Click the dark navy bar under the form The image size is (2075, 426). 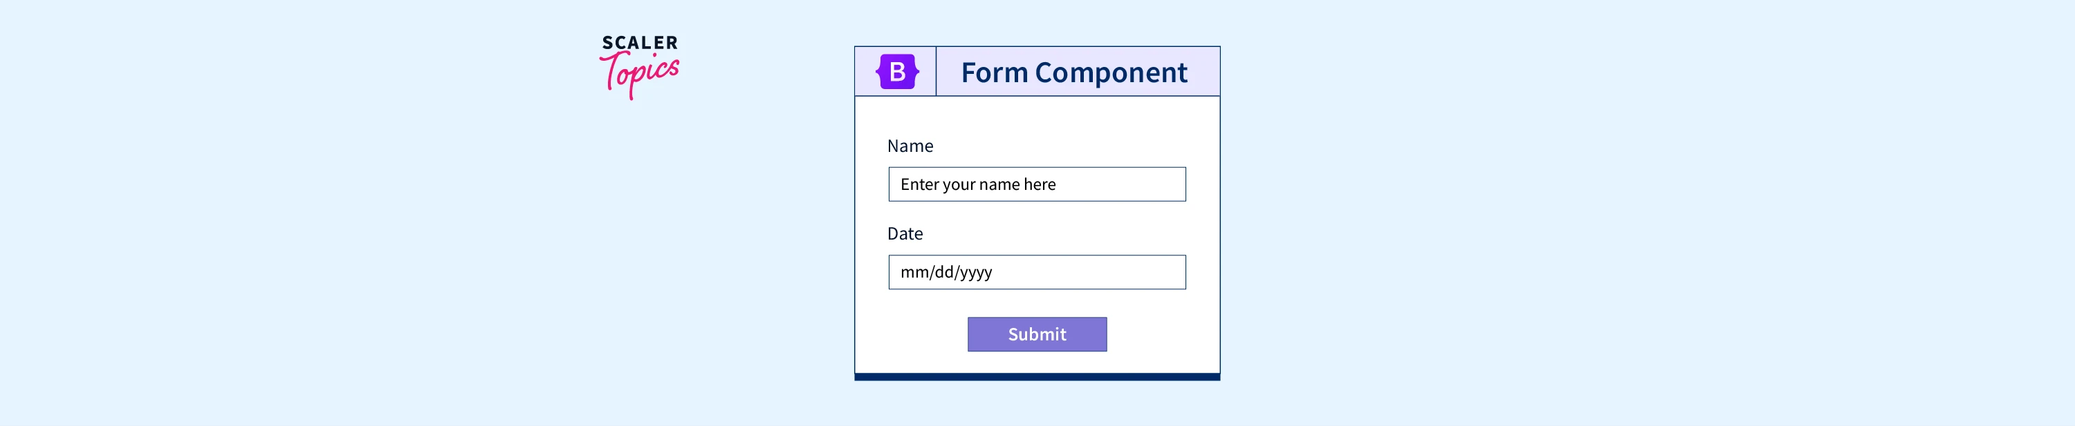(x=1037, y=376)
